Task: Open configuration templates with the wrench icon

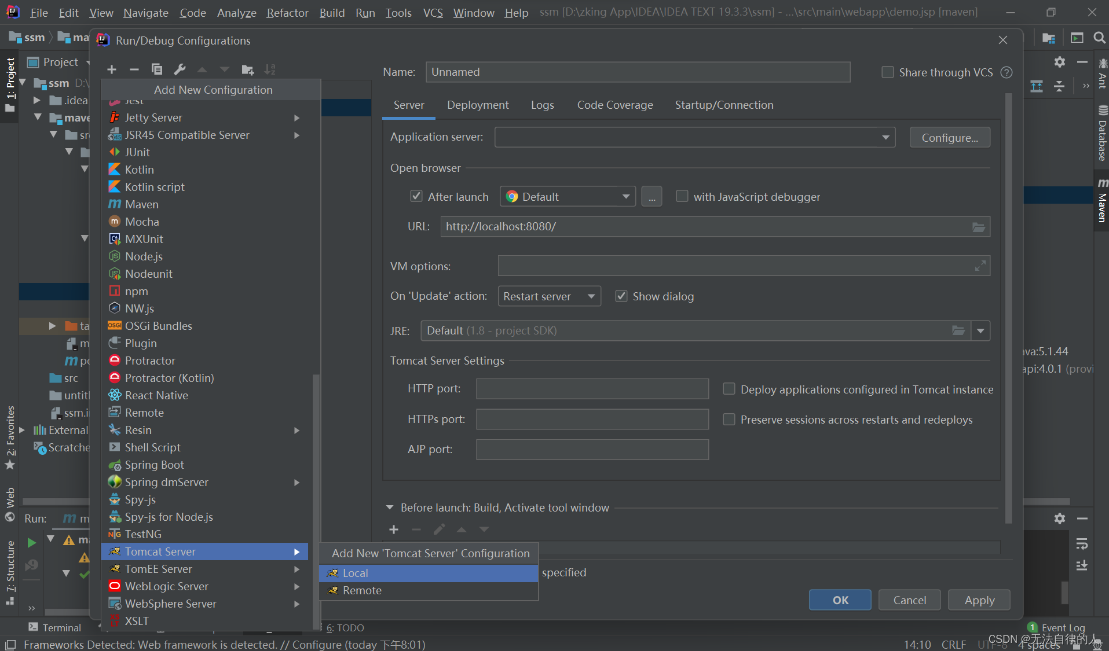Action: click(180, 69)
